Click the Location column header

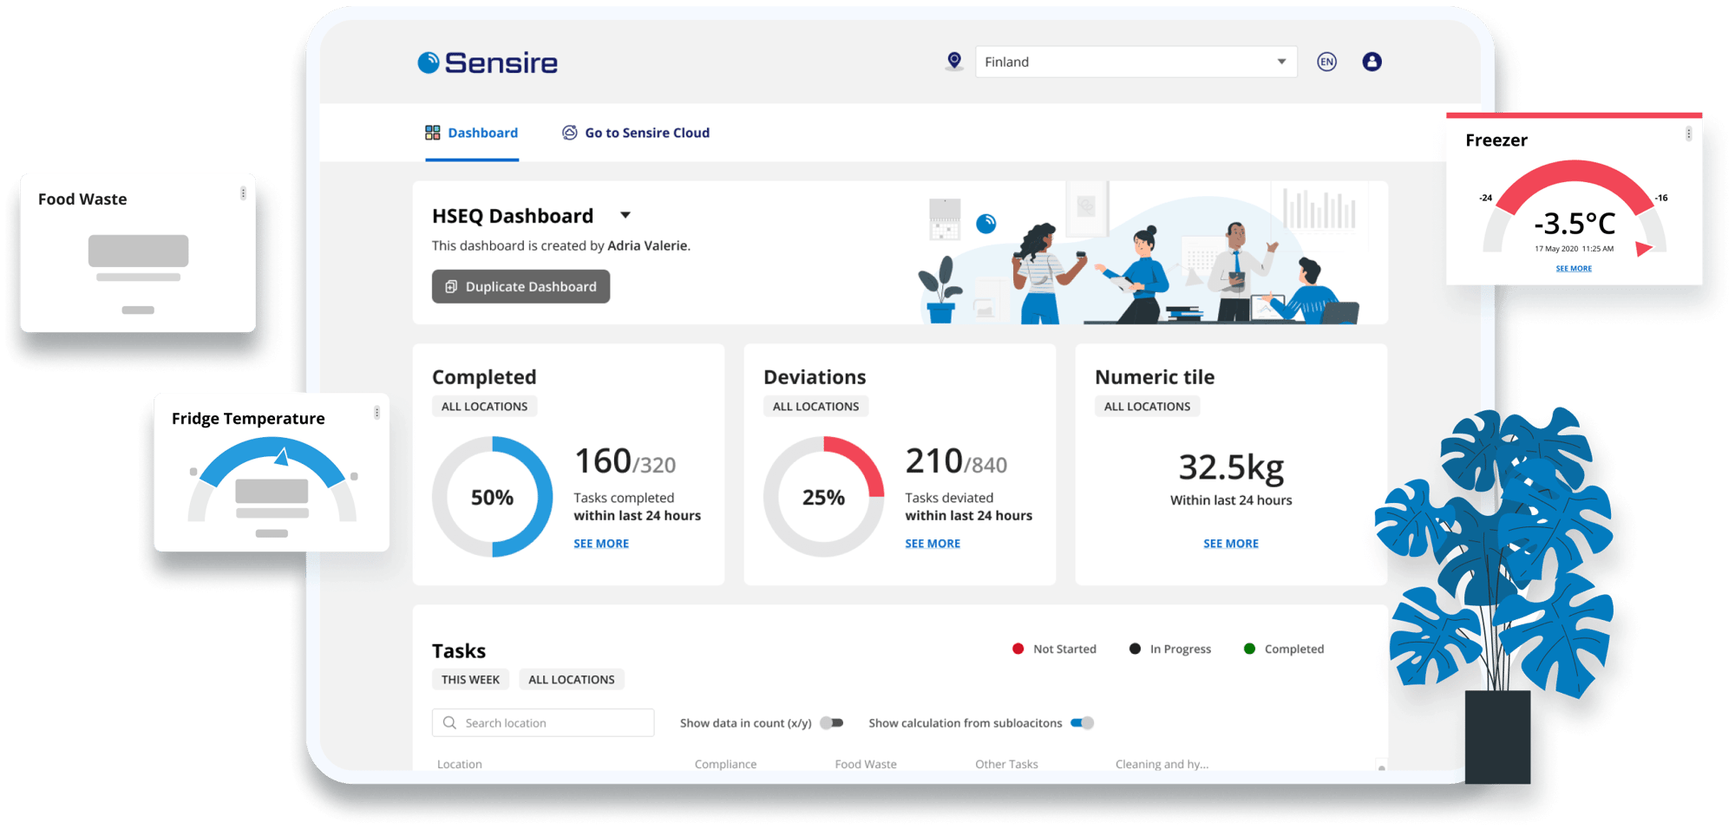(x=460, y=764)
